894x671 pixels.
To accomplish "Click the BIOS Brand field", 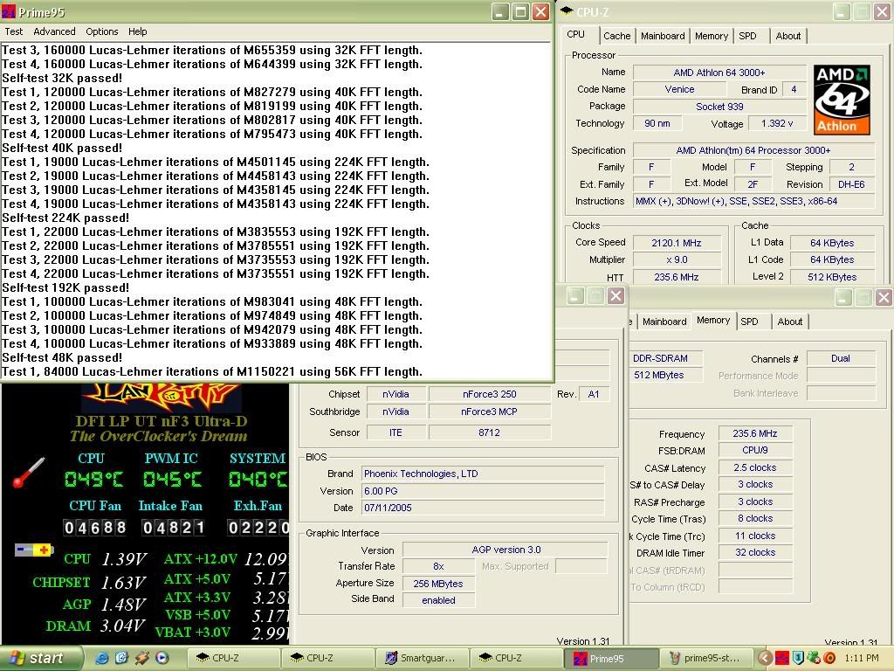I will click(x=482, y=474).
